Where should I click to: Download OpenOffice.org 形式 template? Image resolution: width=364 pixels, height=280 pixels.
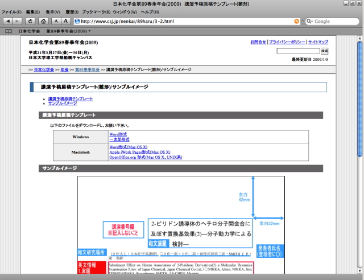(x=146, y=157)
